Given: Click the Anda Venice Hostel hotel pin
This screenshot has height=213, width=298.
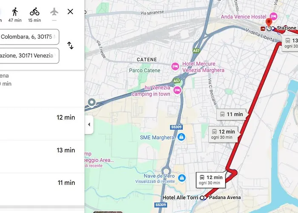Looking at the screenshot, I should pos(273,16).
